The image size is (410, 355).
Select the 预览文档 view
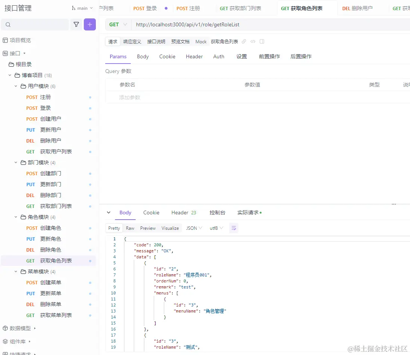coord(180,42)
